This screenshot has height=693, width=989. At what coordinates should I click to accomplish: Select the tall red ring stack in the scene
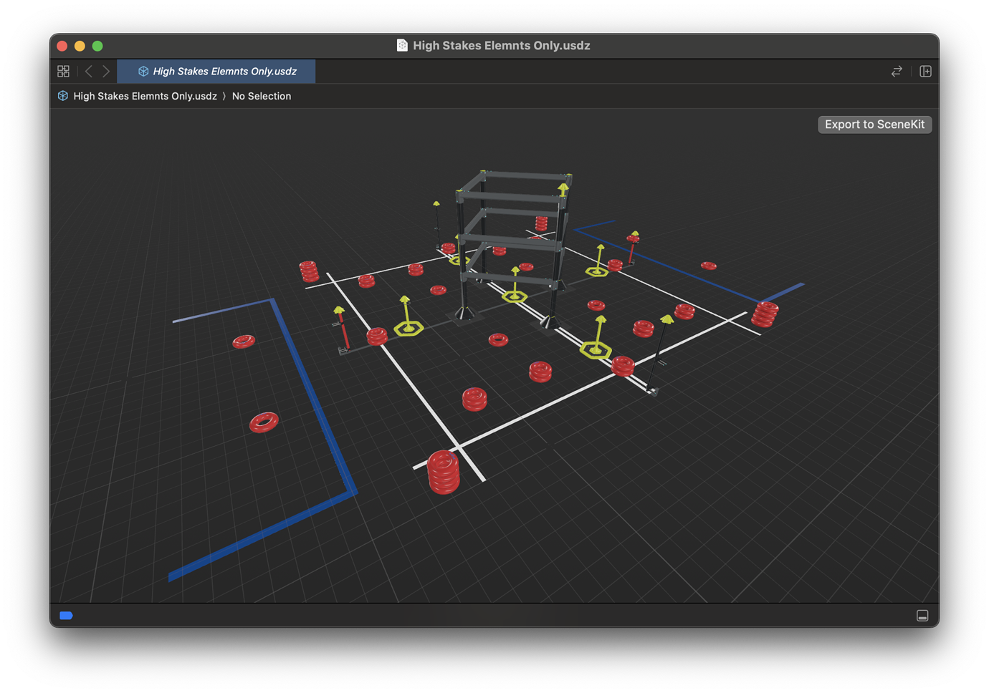coord(444,472)
